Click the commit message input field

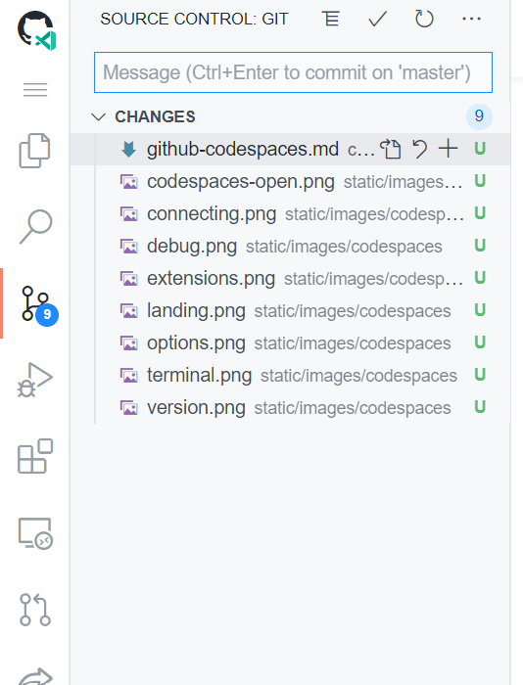(293, 72)
